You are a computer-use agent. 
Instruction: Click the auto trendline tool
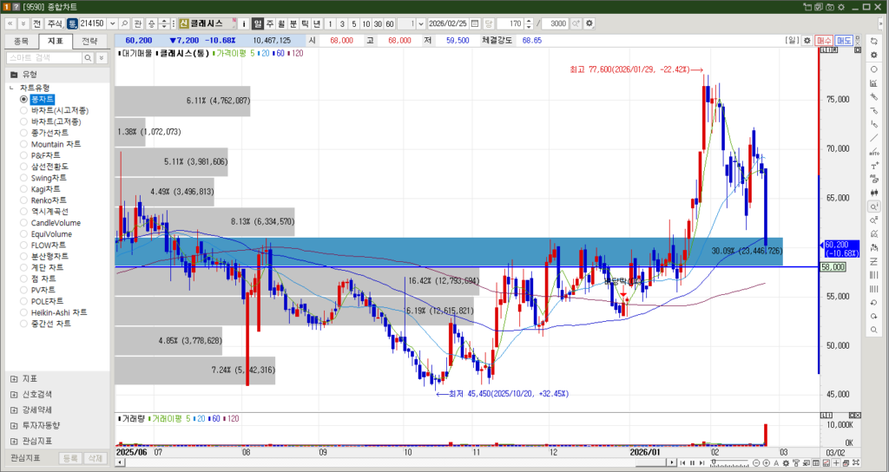coord(873,151)
